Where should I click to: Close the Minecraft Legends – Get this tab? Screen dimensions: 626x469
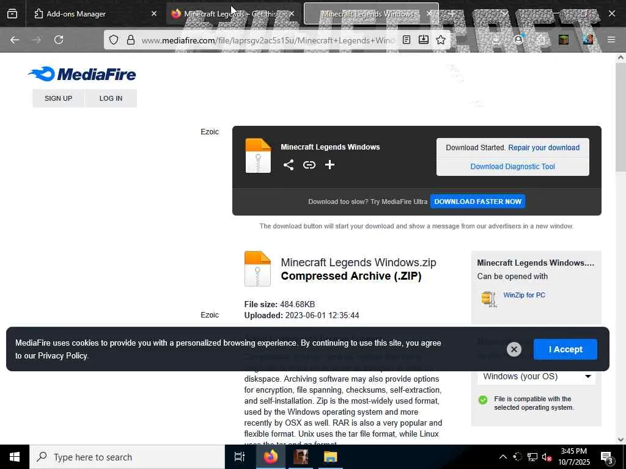[x=292, y=13]
